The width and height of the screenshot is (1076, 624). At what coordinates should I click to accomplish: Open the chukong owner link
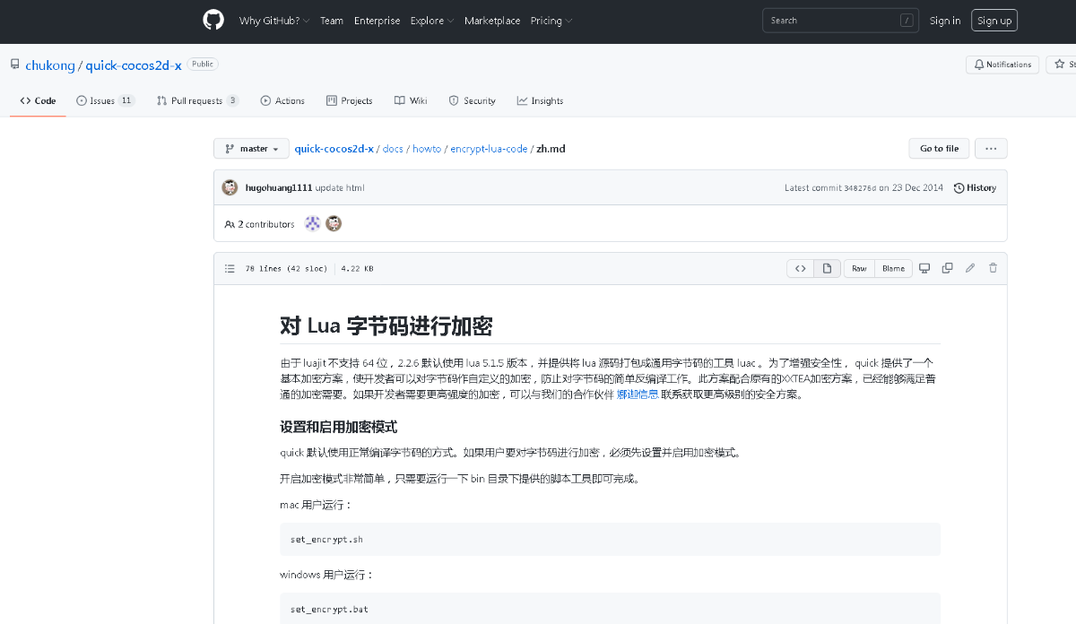coord(50,65)
